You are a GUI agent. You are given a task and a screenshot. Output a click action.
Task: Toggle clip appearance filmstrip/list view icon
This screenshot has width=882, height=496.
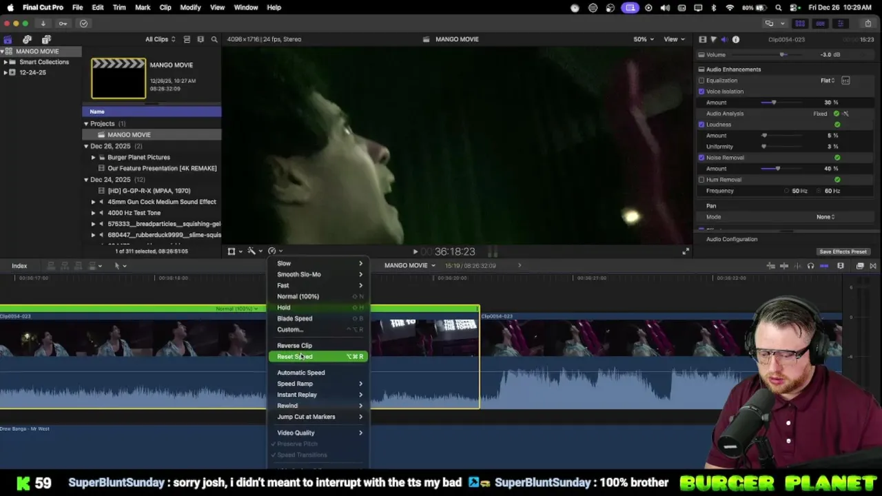click(187, 39)
